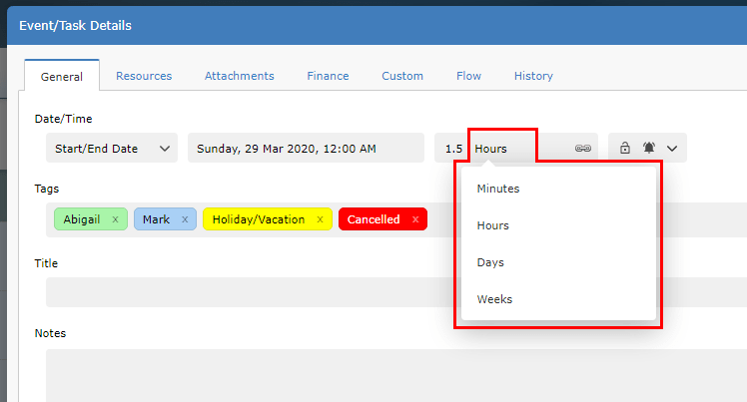747x402 pixels.
Task: Open the Finance tab
Action: (x=328, y=76)
